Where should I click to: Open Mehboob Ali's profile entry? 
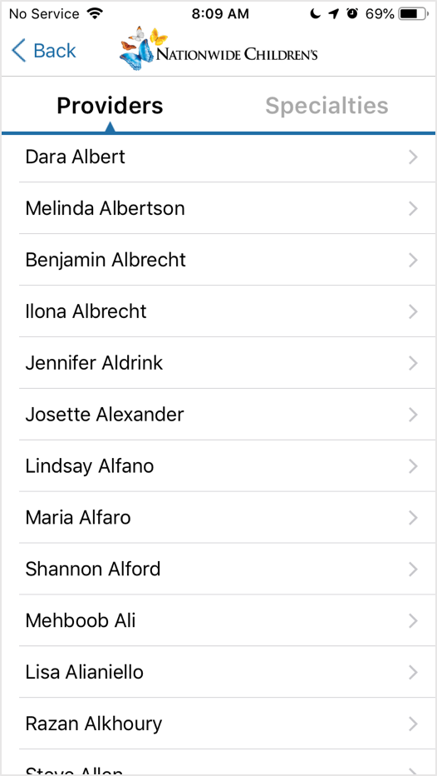coord(228,620)
